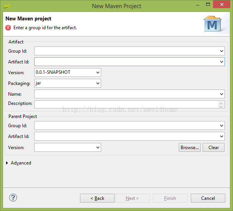Open the Parent Project Artifact Id dropdown arrow
Viewport: 233px width, 211px height.
tap(221, 136)
